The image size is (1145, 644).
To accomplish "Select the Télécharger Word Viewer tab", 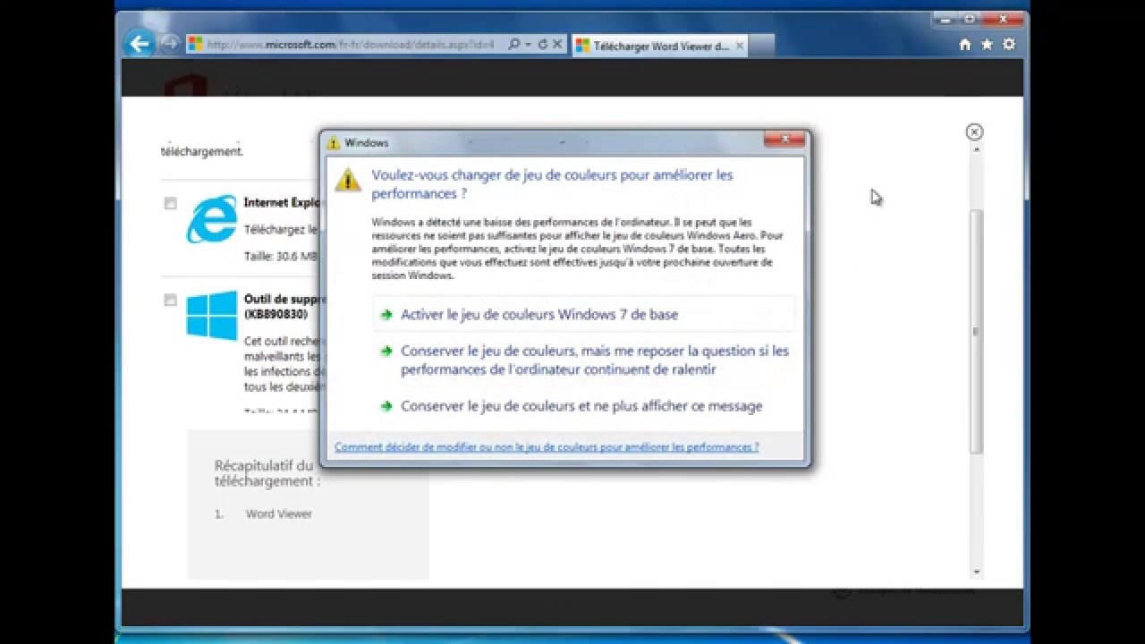I will 660,46.
